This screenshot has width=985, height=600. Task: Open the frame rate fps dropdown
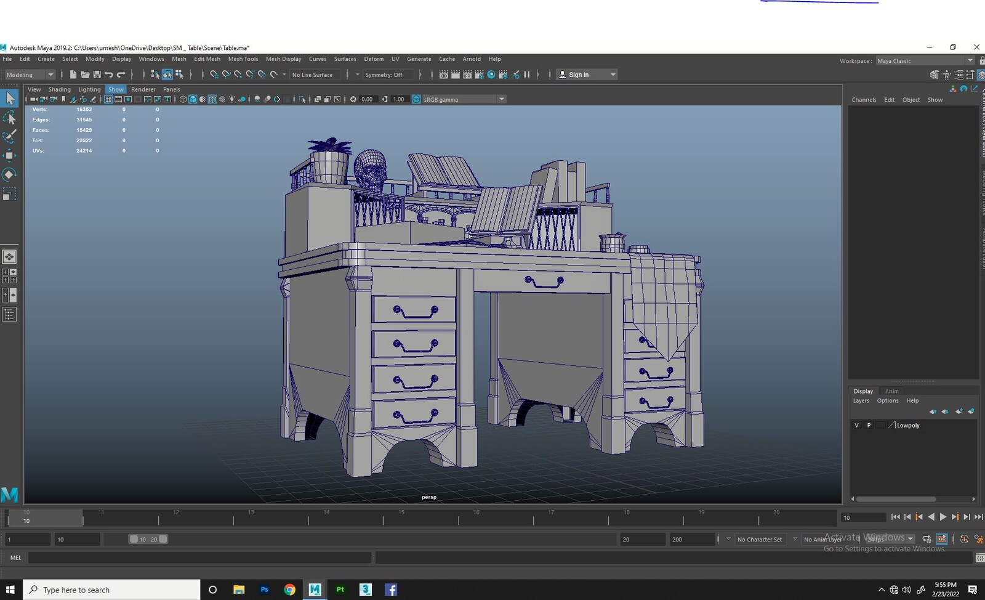coord(890,539)
